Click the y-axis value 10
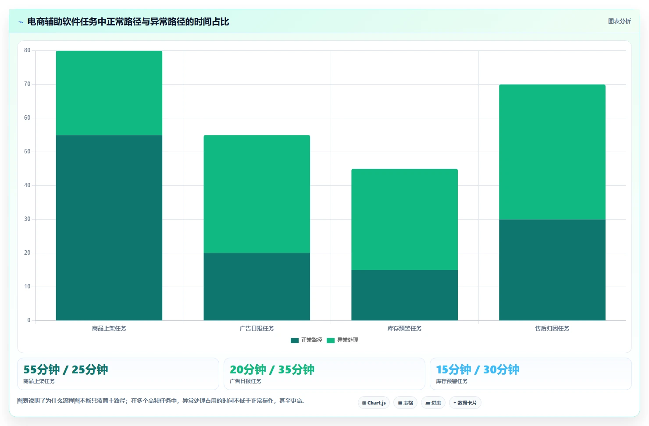649x426 pixels. coord(27,287)
